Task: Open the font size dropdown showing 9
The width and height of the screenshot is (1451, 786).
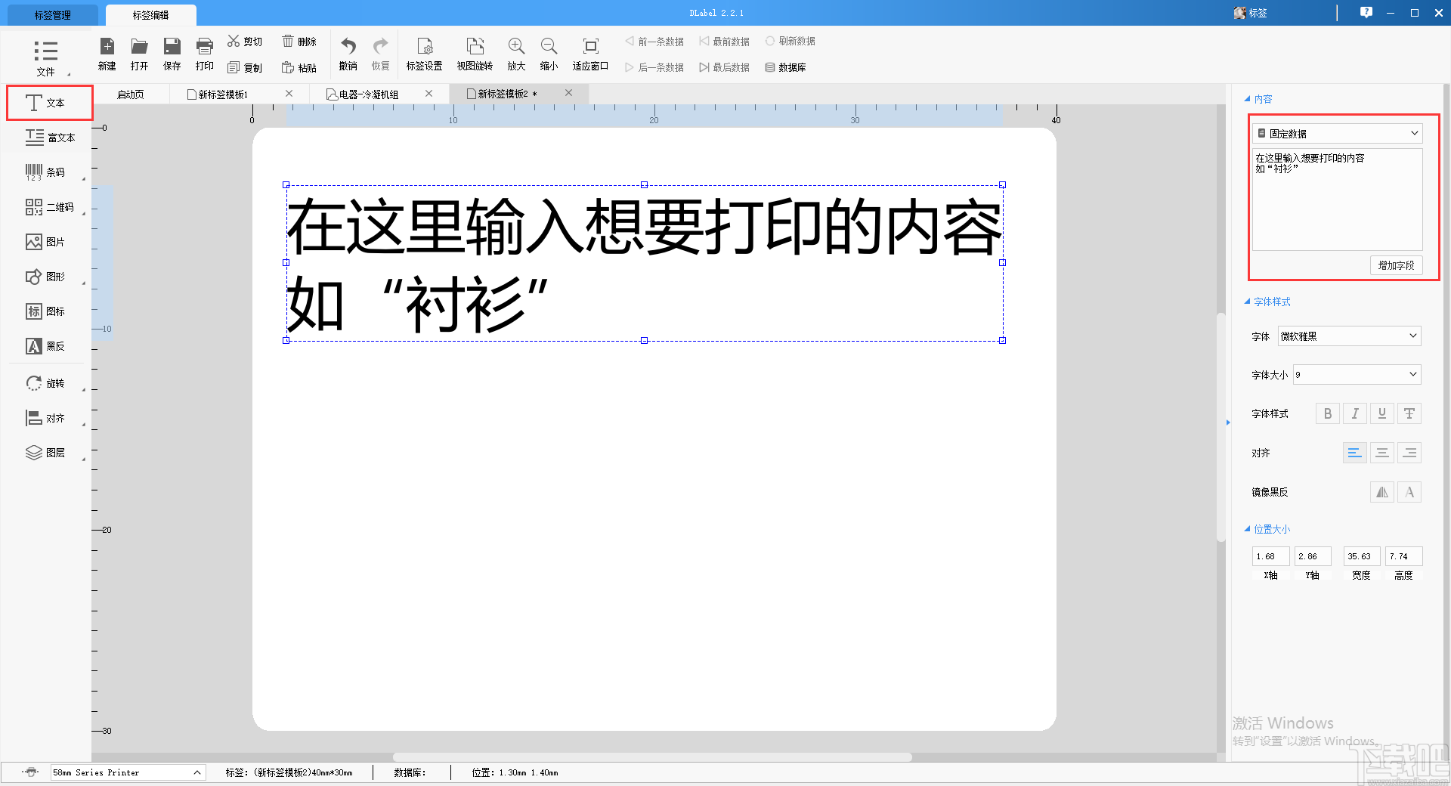Action: click(x=1357, y=374)
